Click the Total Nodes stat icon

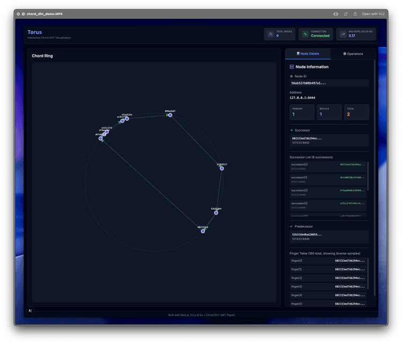pos(271,34)
